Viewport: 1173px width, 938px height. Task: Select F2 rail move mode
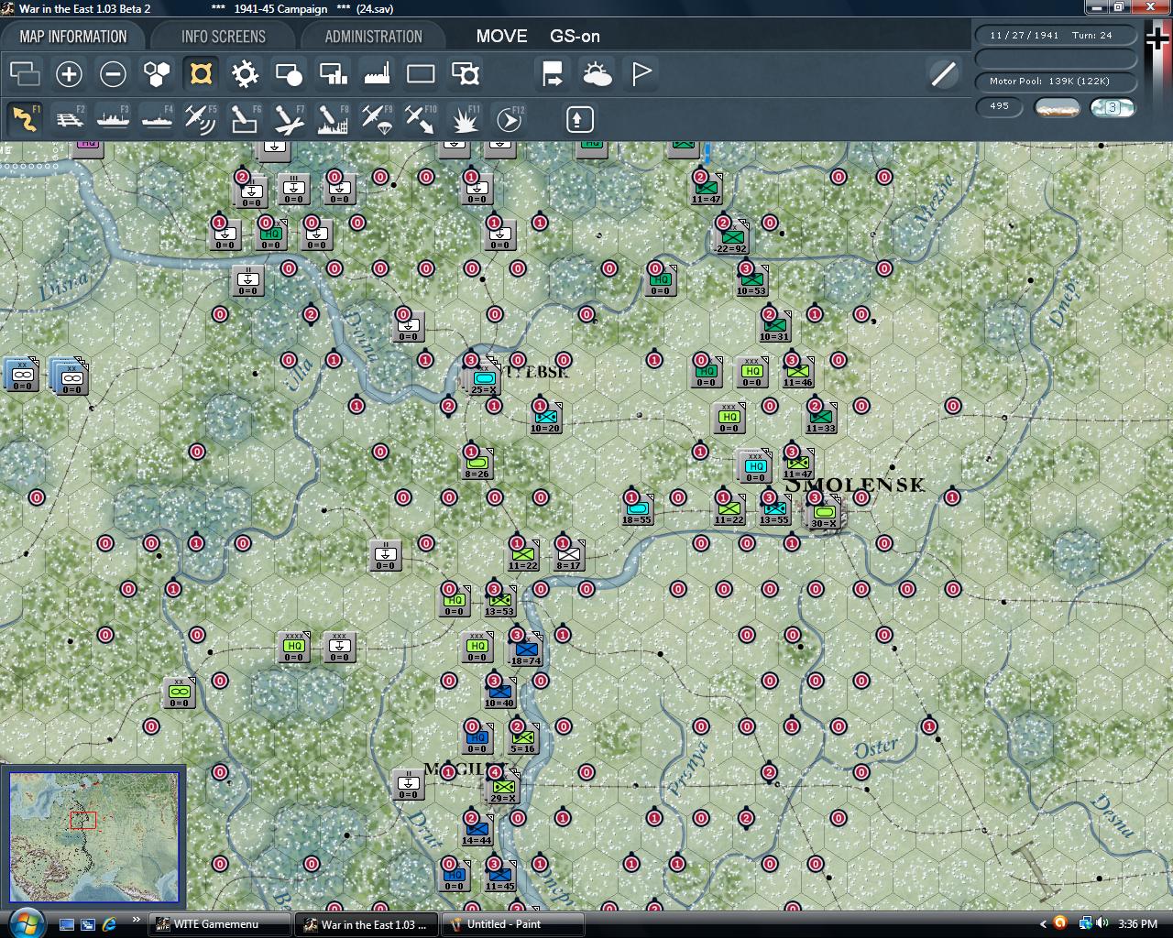click(x=69, y=119)
